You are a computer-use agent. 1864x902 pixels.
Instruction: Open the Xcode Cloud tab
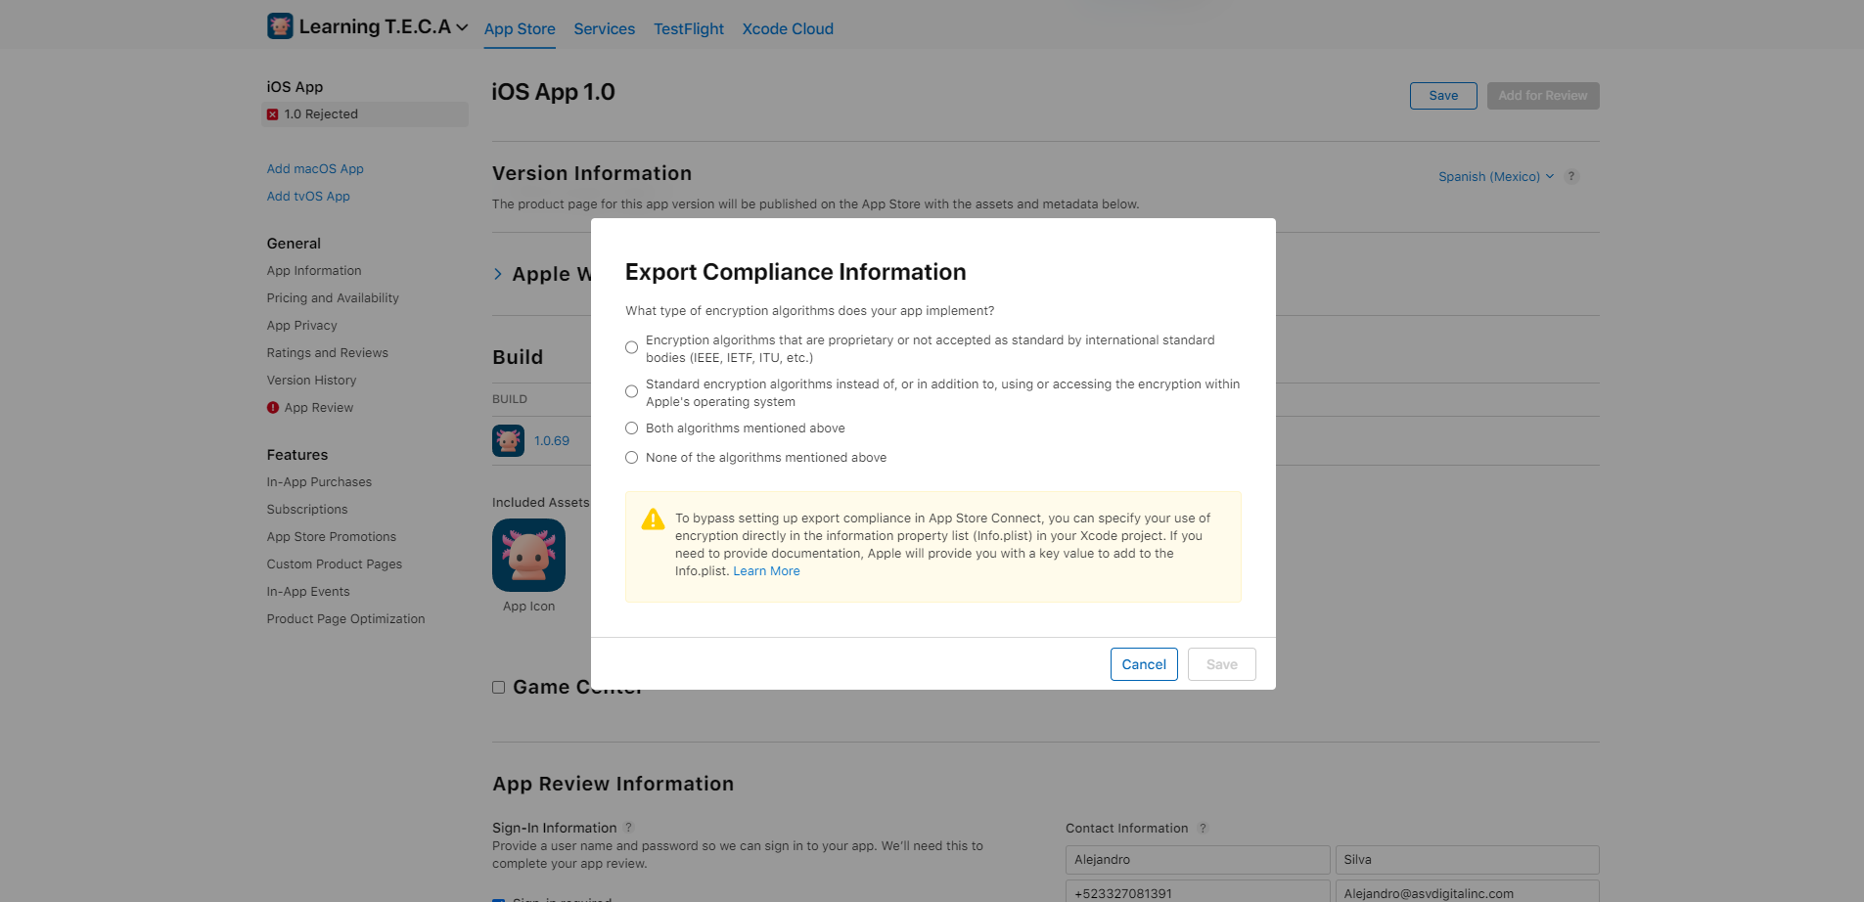tap(787, 29)
